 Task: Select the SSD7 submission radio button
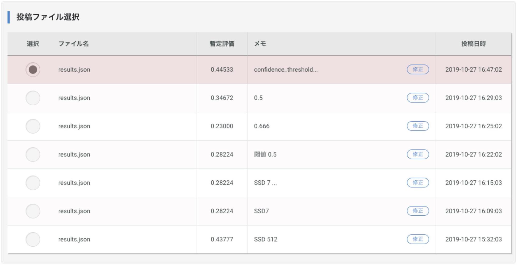pos(33,211)
